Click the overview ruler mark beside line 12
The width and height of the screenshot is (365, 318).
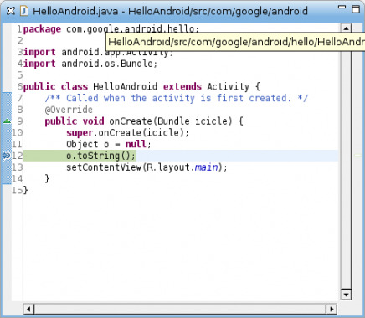358,156
